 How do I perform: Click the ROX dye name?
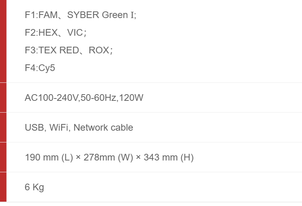click(x=99, y=51)
